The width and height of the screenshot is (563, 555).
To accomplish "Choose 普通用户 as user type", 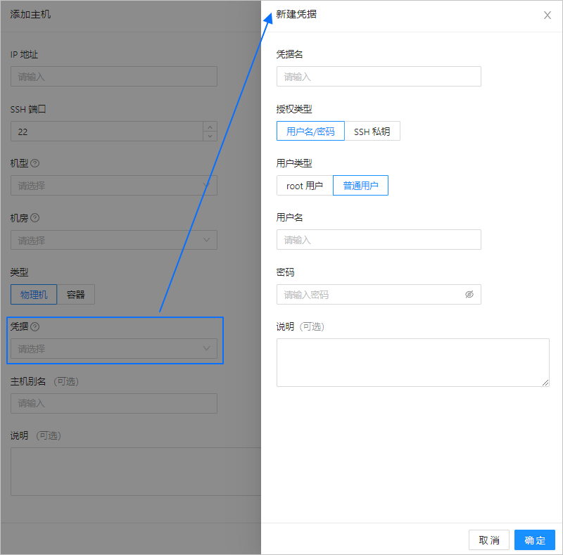I will 360,186.
